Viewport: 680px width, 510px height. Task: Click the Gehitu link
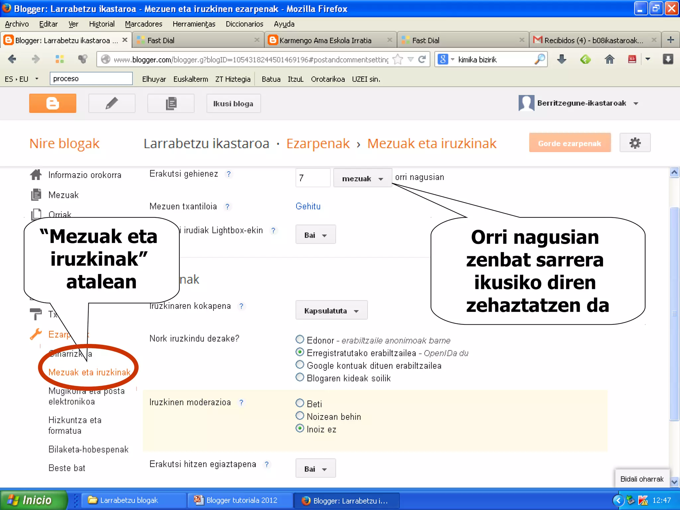click(308, 206)
